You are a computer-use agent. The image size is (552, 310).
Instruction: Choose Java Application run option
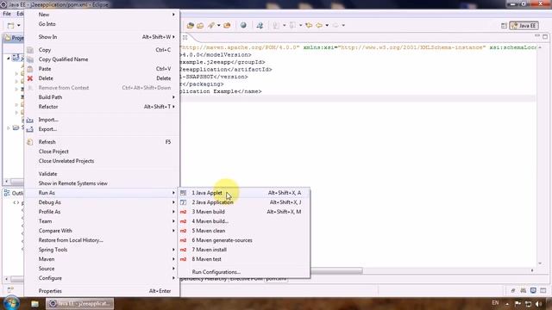pos(244,202)
